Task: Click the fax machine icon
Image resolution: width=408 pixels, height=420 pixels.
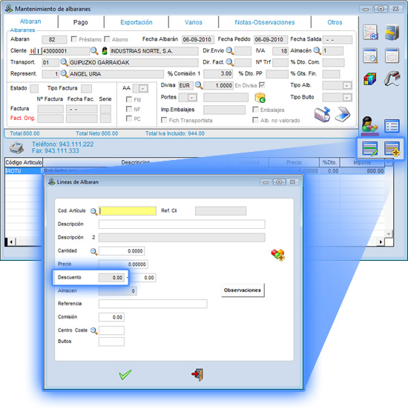Action: [16, 148]
